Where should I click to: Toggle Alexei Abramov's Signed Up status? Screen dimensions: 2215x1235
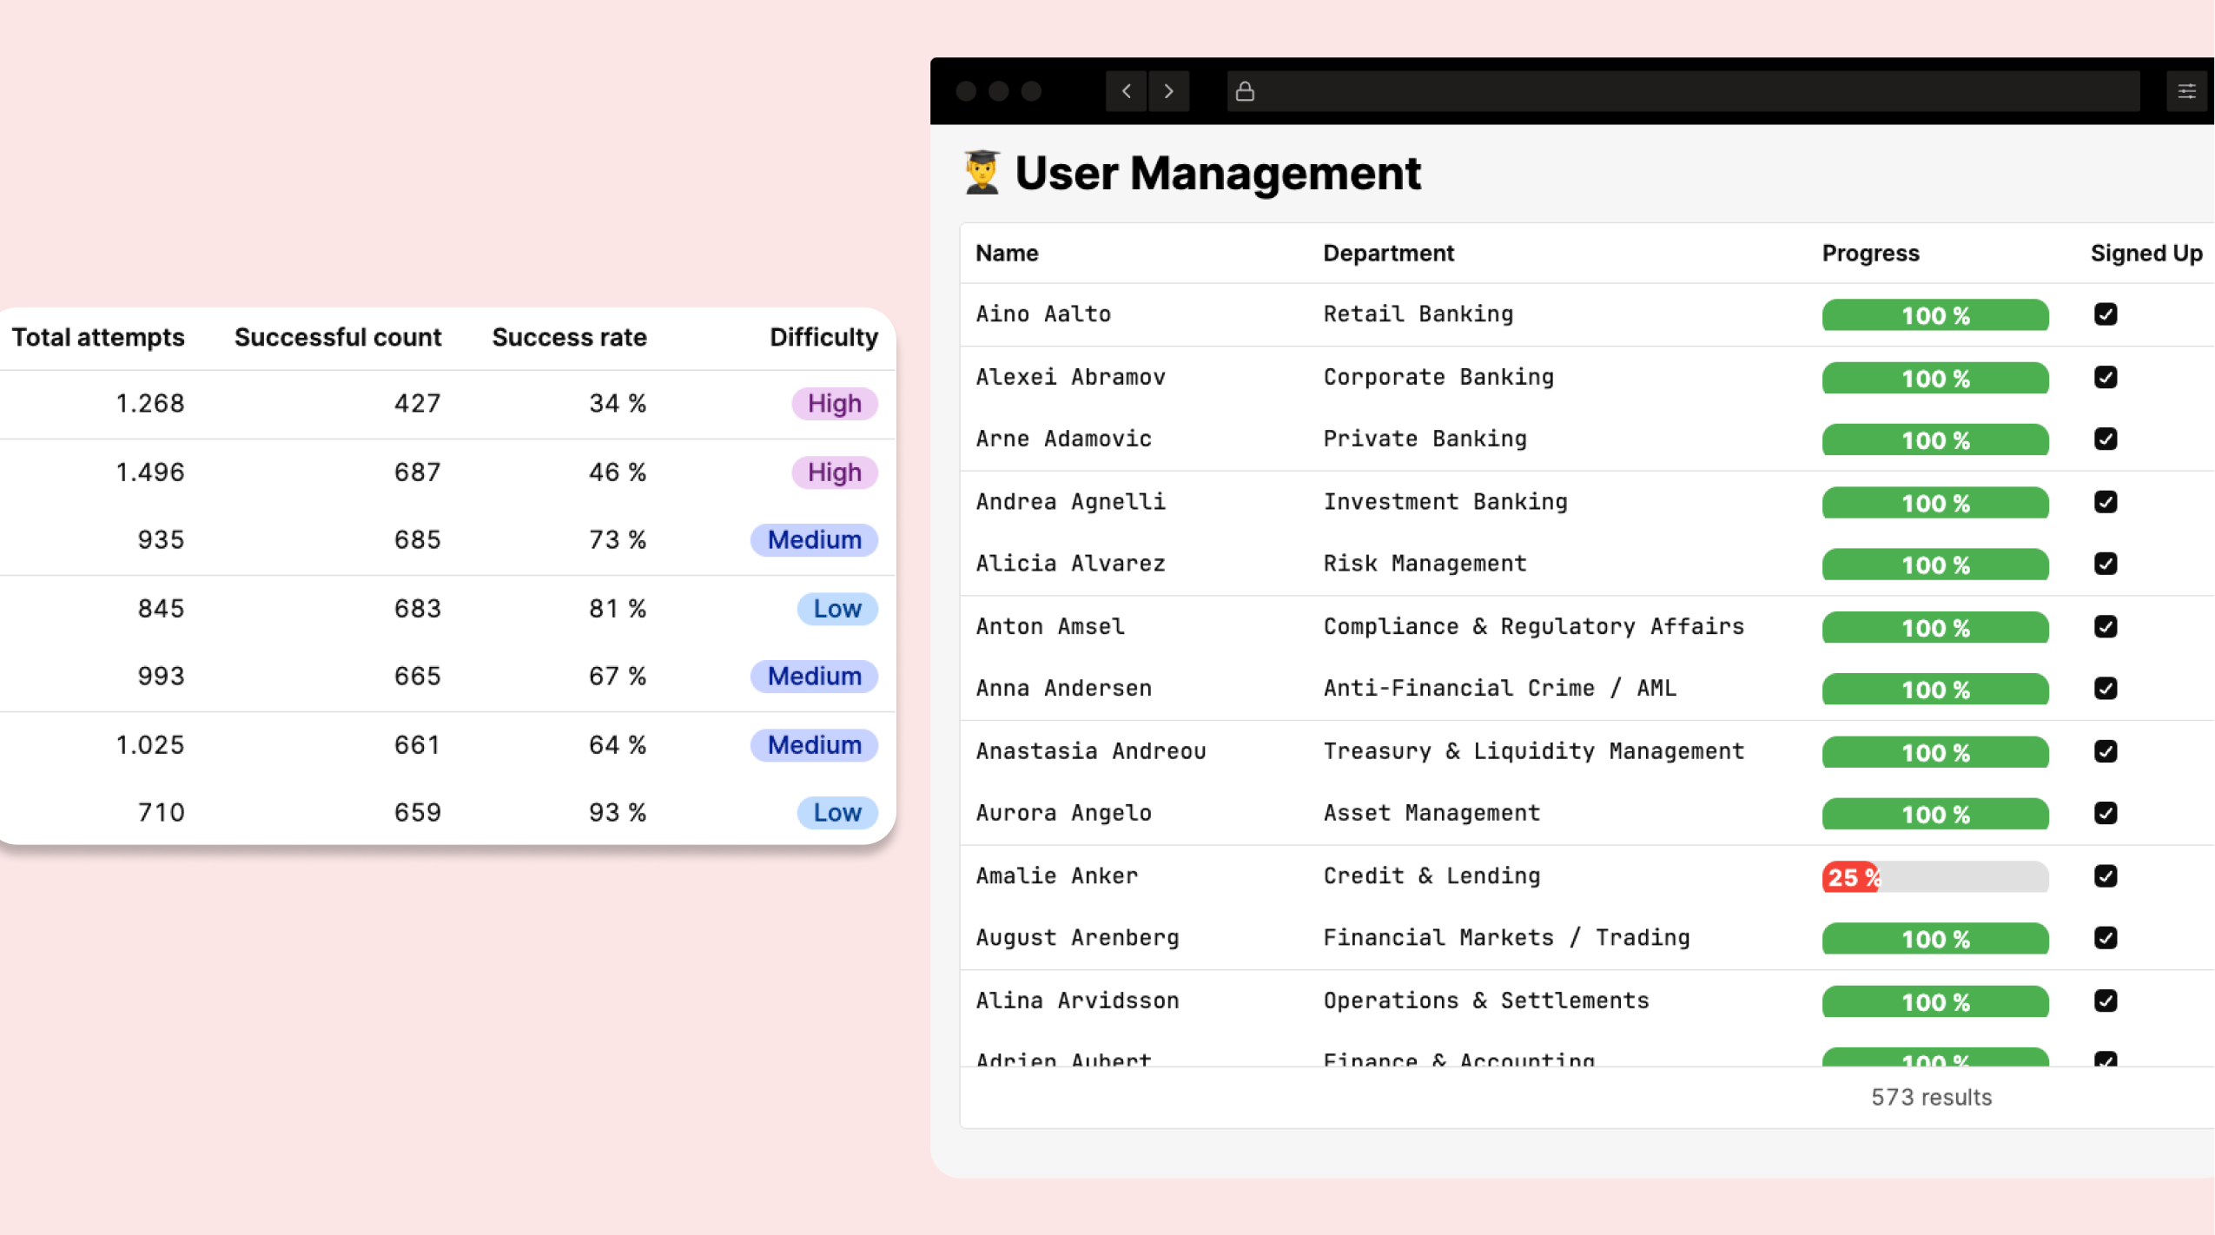[2106, 377]
